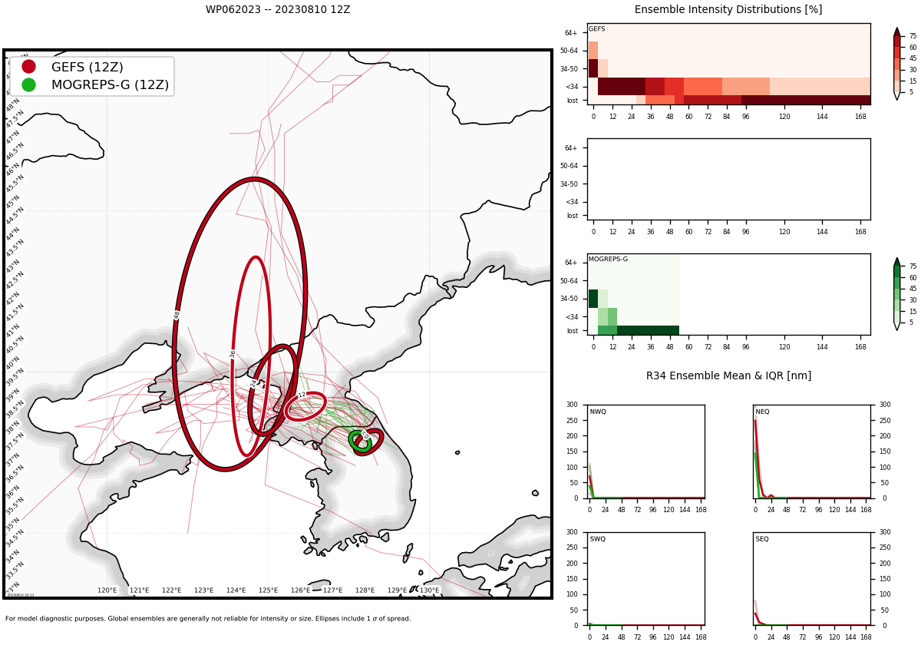Click the SWQ wind radii panel label
Image resolution: width=921 pixels, height=645 pixels.
click(598, 539)
